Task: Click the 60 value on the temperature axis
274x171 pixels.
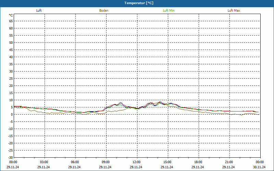Action: tap(11, 28)
